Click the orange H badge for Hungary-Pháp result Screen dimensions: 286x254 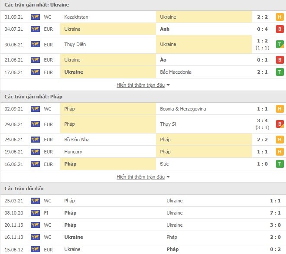coord(279,152)
